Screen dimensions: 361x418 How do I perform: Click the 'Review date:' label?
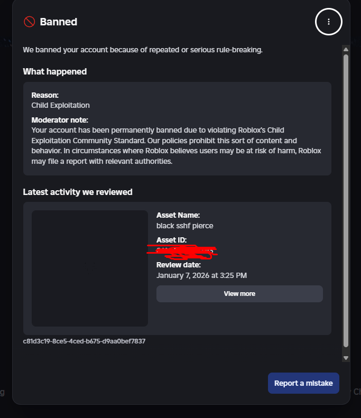pos(178,265)
